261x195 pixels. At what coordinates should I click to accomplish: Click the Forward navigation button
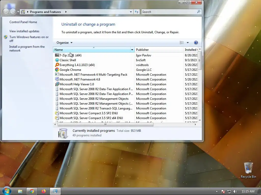pos(13,11)
